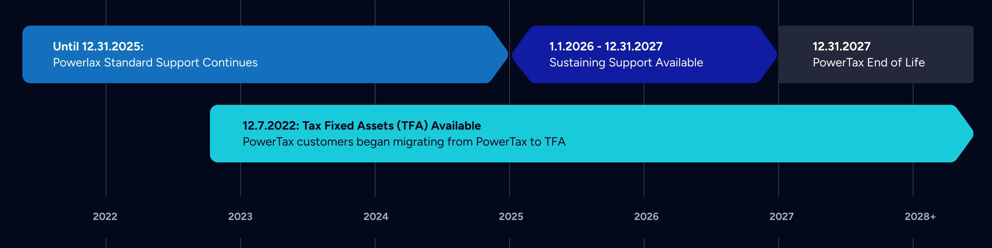
Task: Click the "1.1.2026 - 12.31.2027" date heading
Action: pos(606,46)
